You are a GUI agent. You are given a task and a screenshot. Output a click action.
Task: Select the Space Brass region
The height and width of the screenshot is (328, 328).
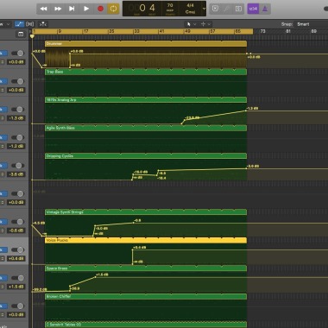point(146,268)
